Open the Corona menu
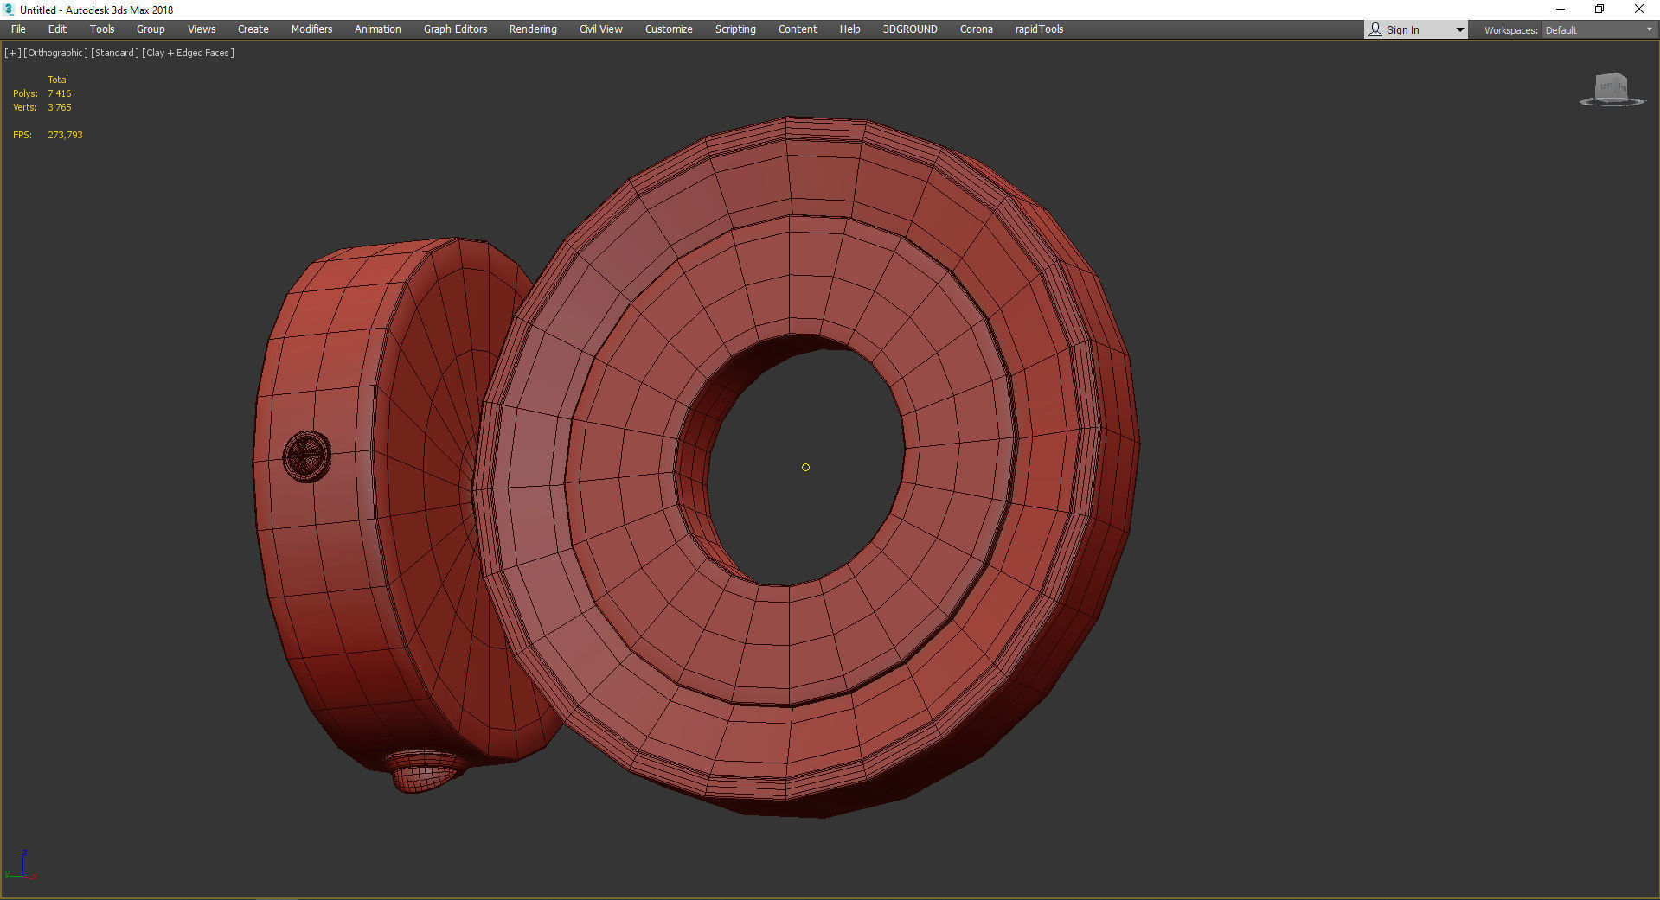Viewport: 1660px width, 900px height. click(977, 29)
